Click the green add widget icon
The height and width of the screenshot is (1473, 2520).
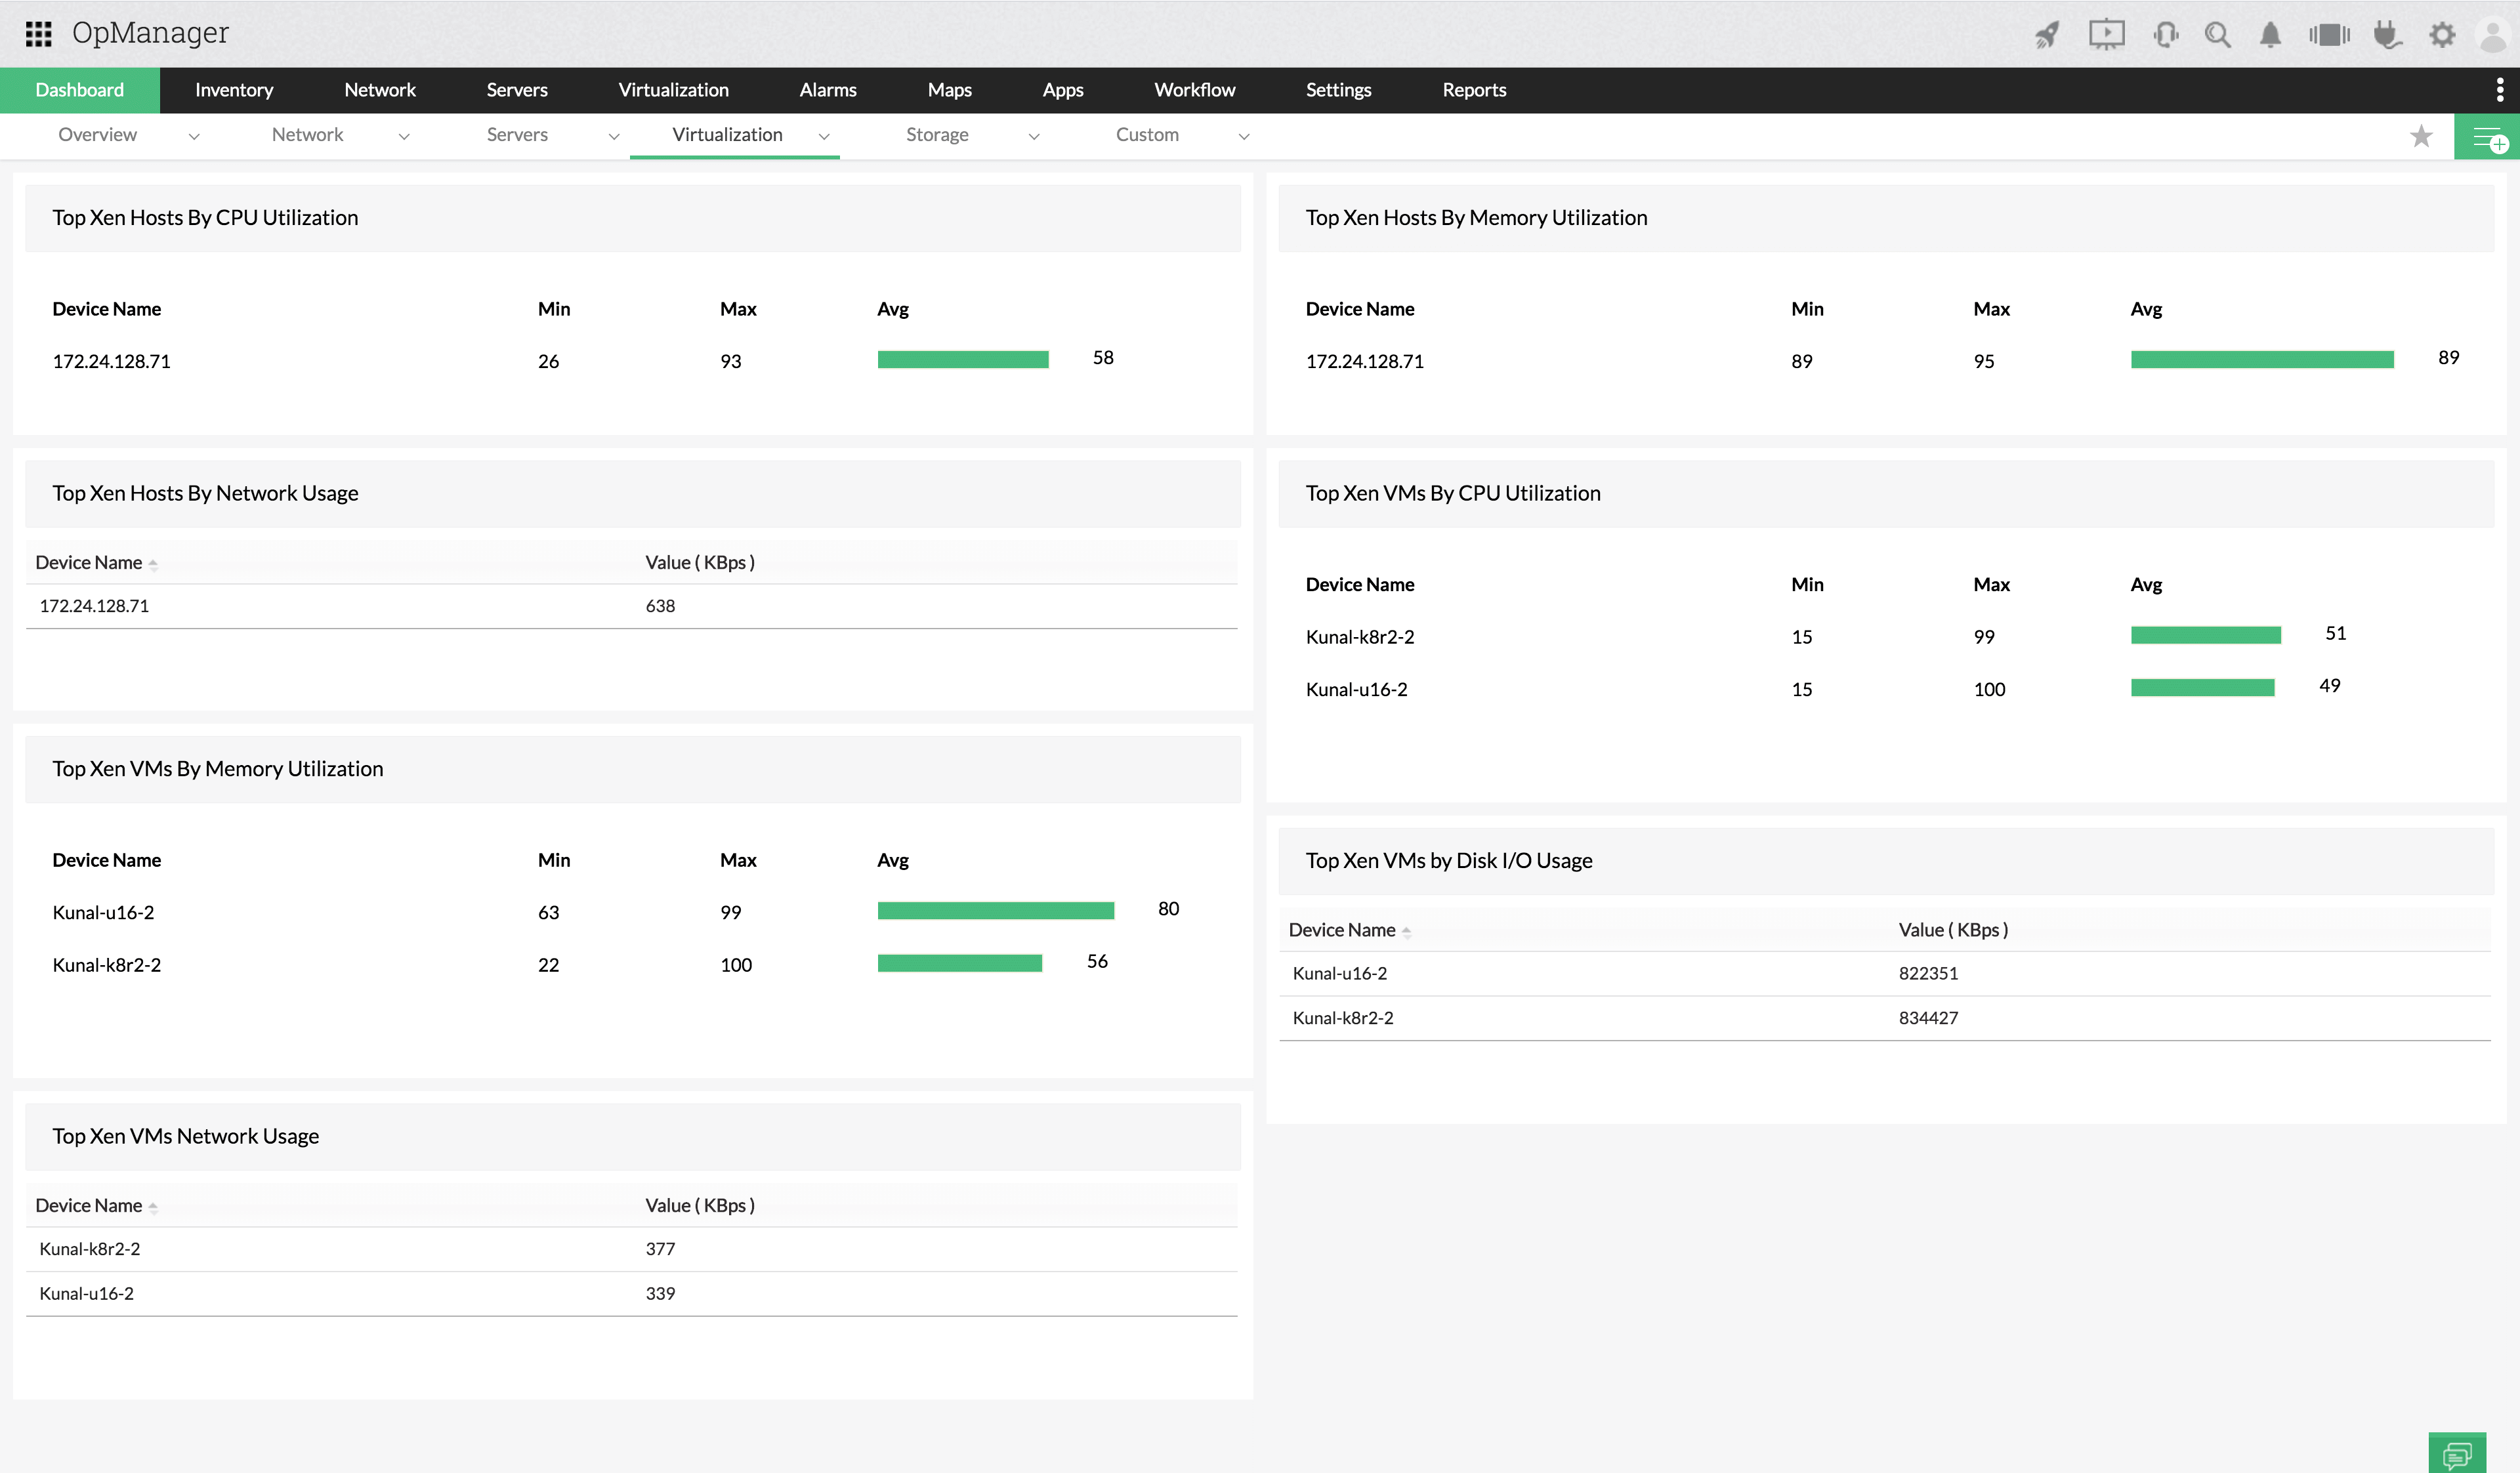(x=2487, y=137)
